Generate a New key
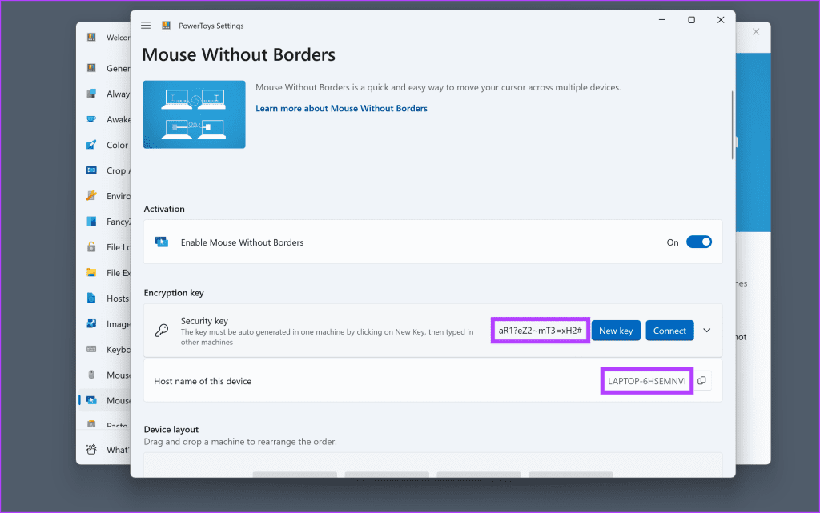This screenshot has height=513, width=820. click(x=616, y=331)
